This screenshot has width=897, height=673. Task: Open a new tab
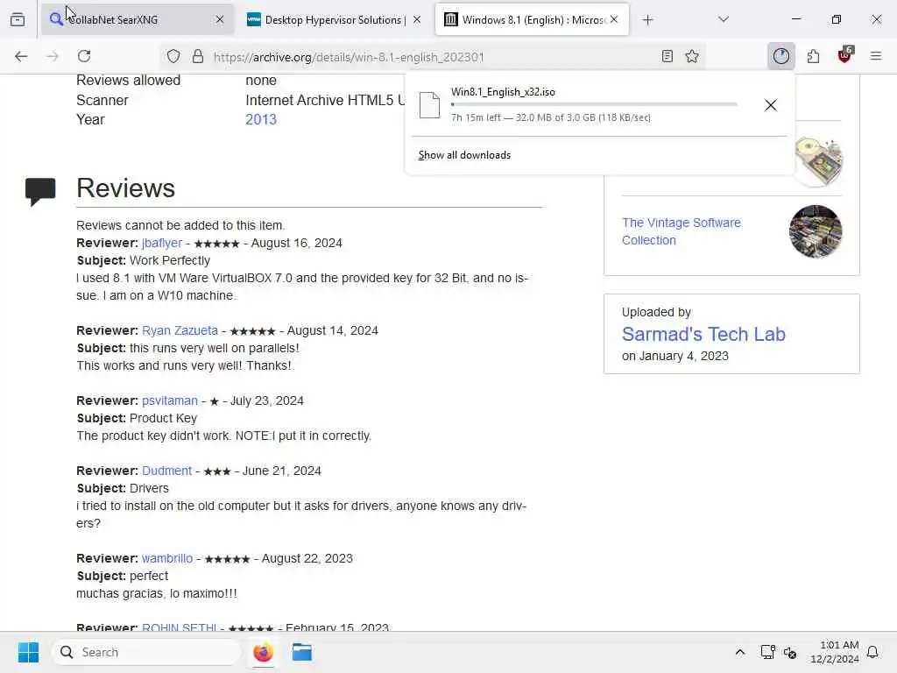click(x=647, y=20)
